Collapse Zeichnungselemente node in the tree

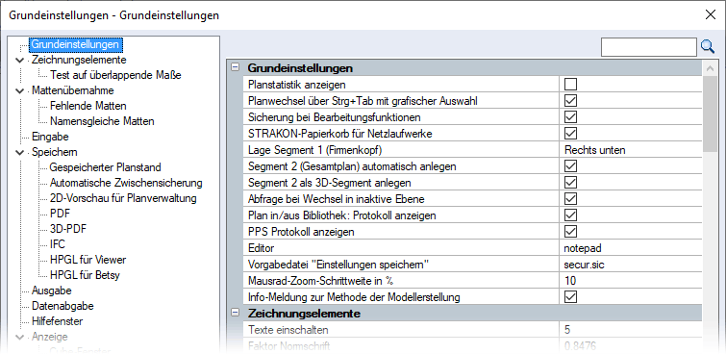click(x=19, y=60)
